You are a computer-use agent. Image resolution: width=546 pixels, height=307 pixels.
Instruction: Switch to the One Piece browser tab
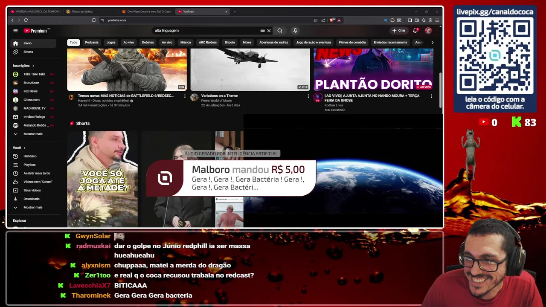(147, 12)
